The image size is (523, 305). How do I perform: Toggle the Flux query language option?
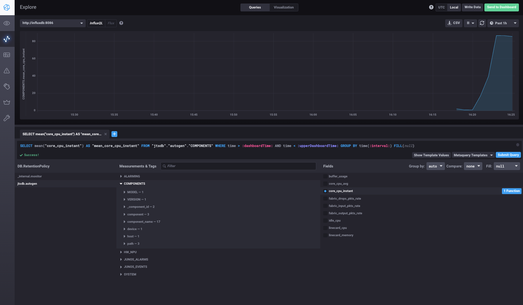click(111, 23)
